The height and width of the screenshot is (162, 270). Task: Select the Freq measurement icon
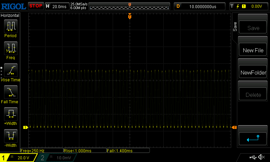coord(11,48)
